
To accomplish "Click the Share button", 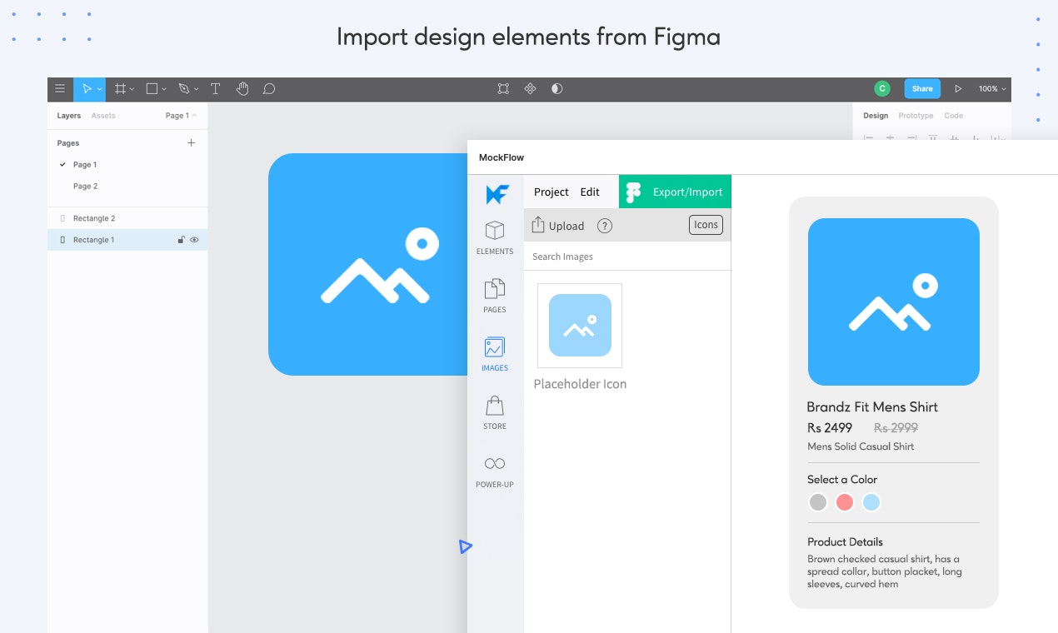I will coord(921,88).
